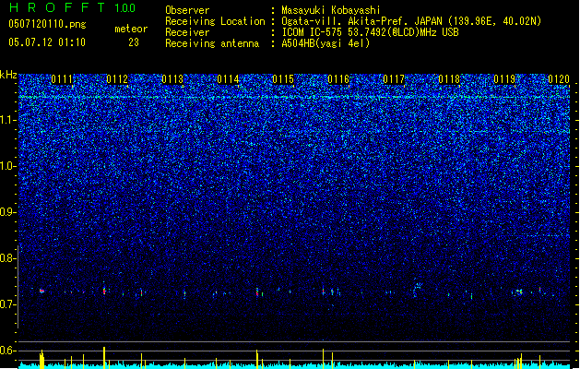Click the 0117 time marker
Image resolution: width=580 pixels, height=369 pixels.
point(394,79)
